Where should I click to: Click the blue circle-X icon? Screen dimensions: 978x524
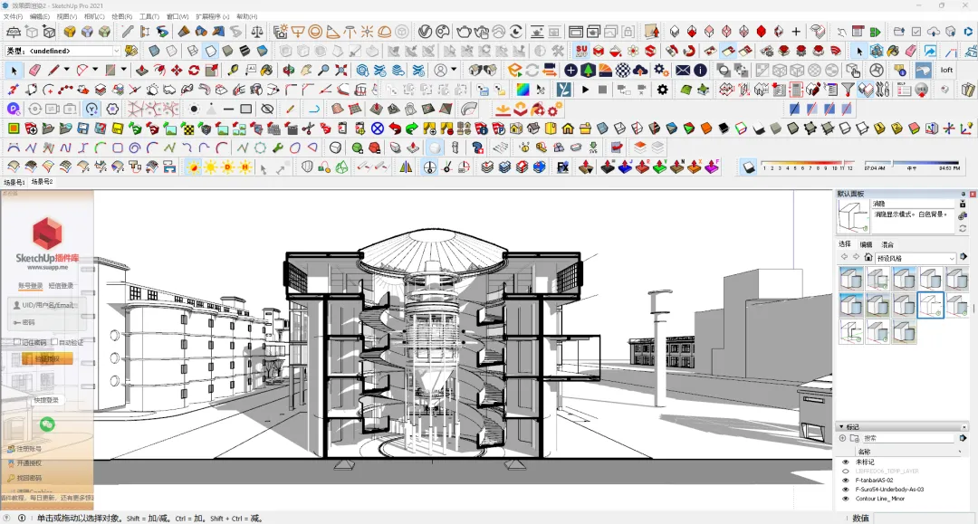click(x=378, y=129)
